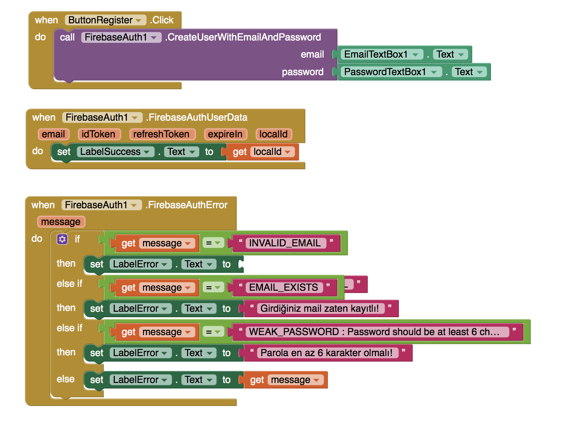Open the mutator gear on the if block
The image size is (561, 425).
click(x=62, y=239)
